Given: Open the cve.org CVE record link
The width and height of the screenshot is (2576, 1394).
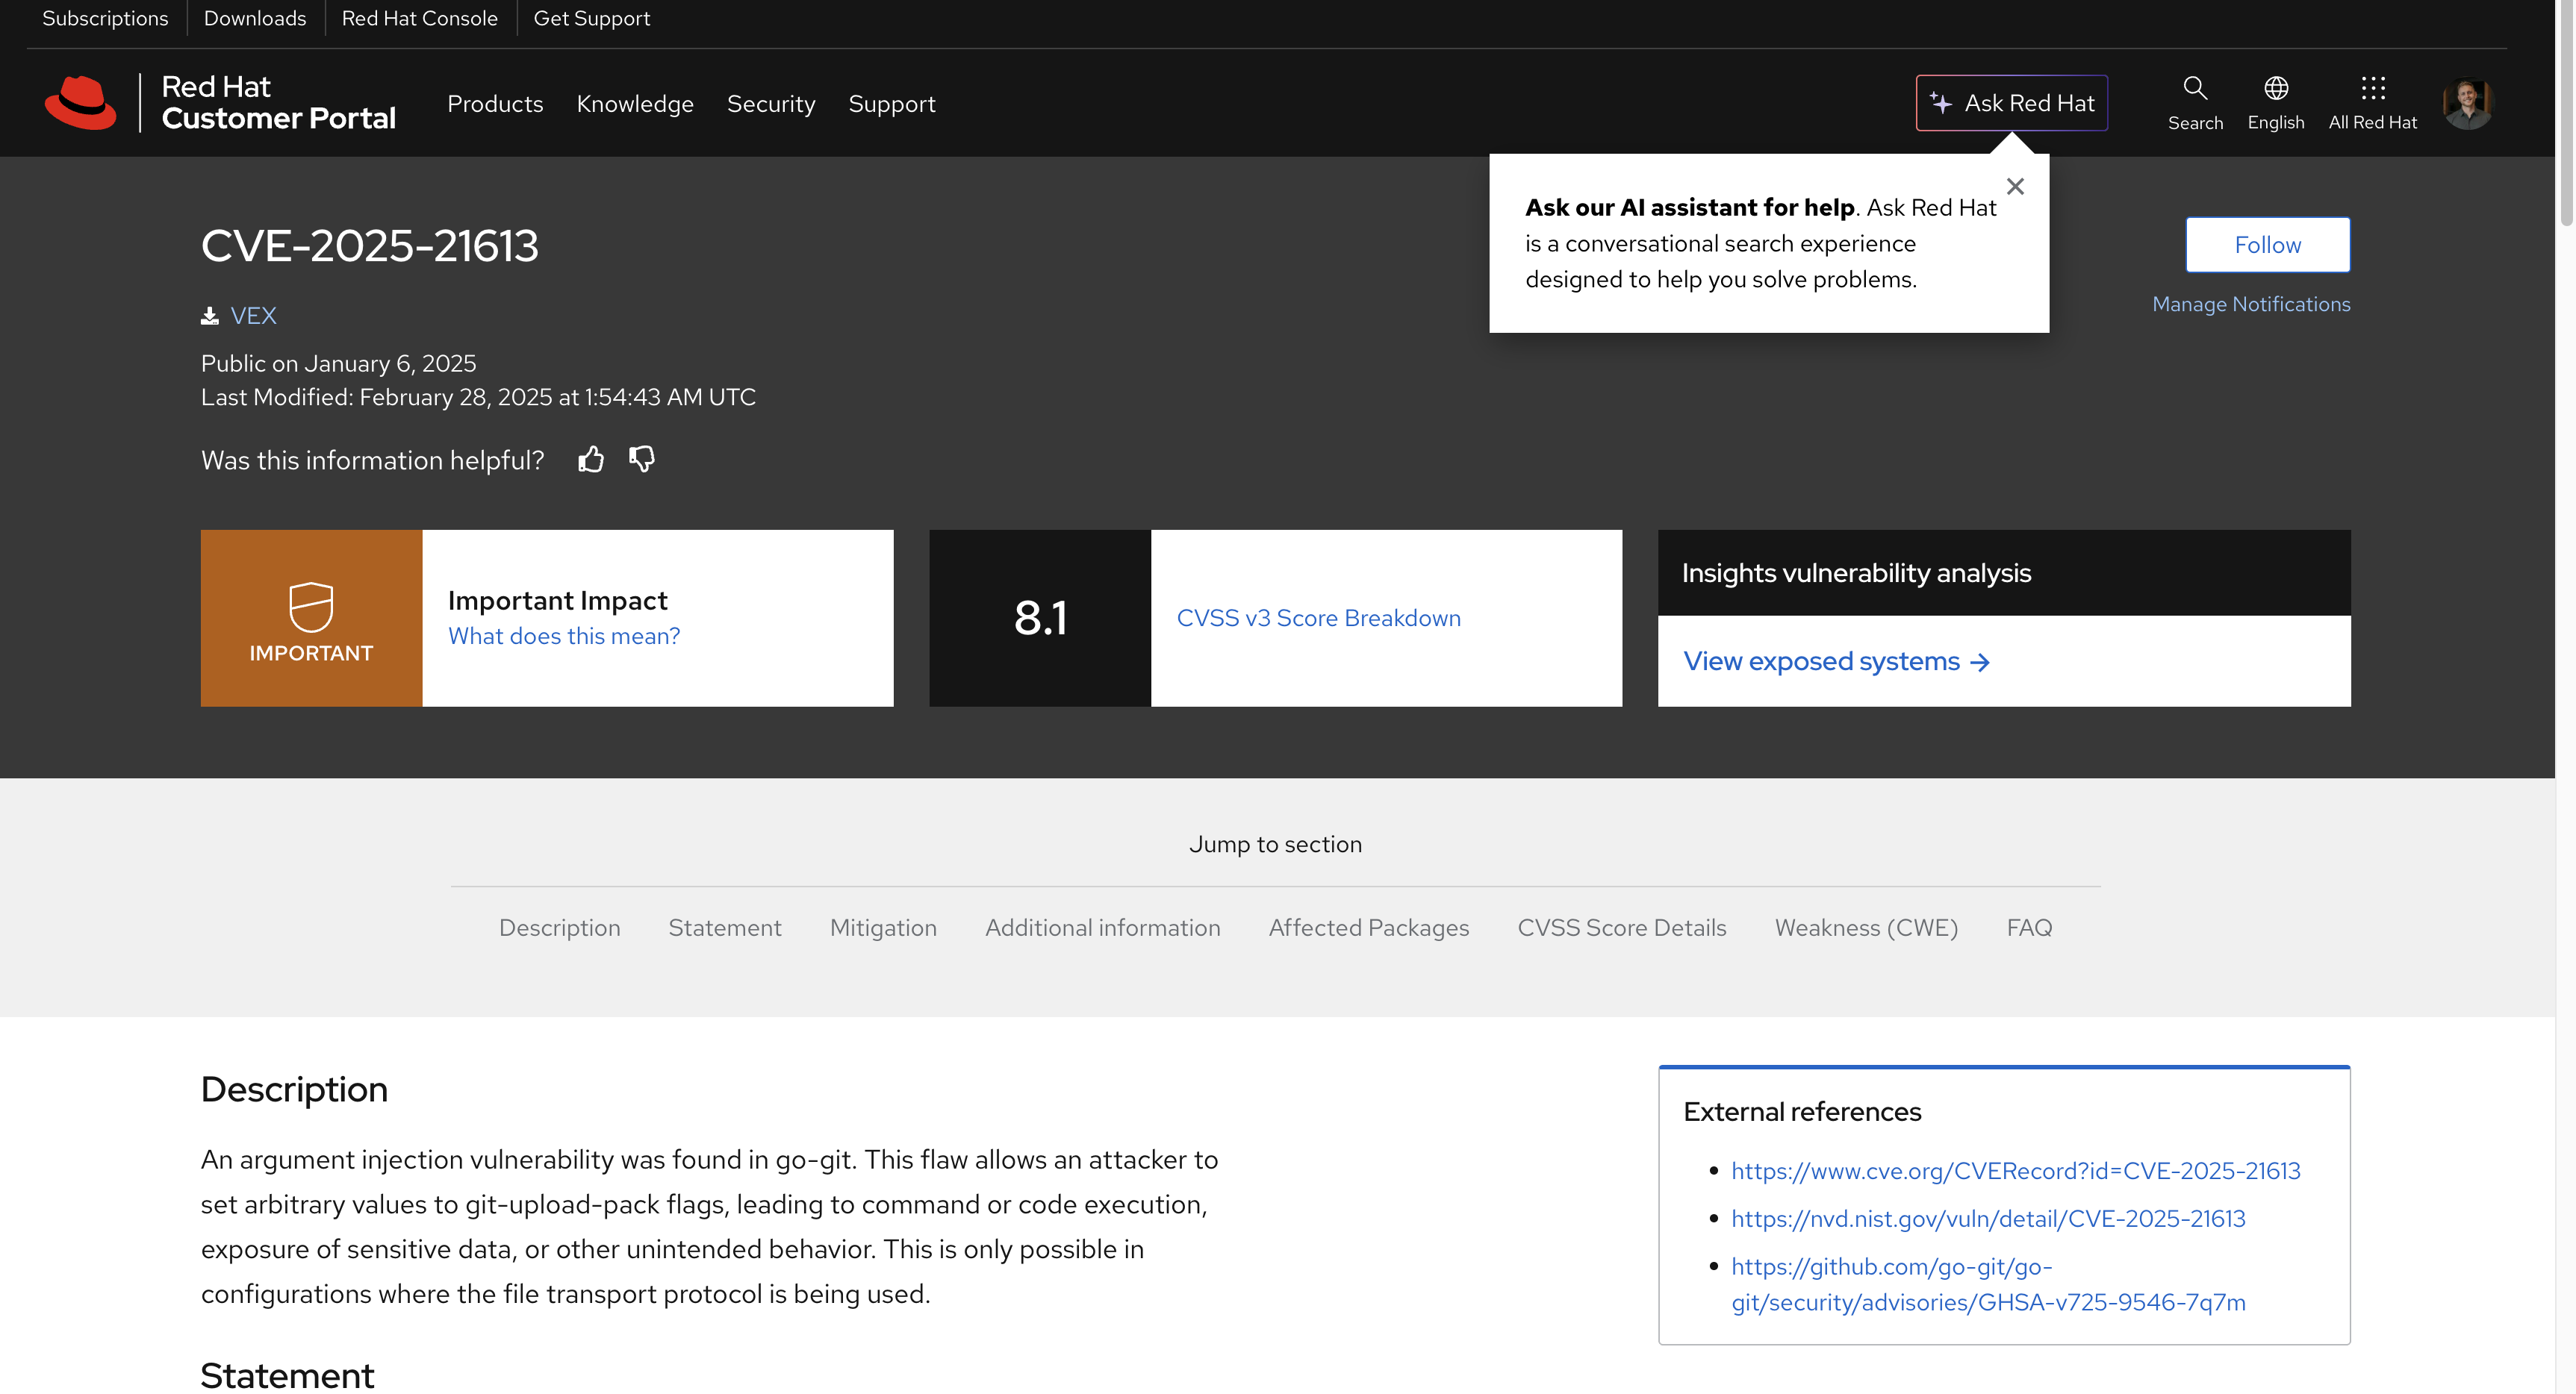Looking at the screenshot, I should pyautogui.click(x=2016, y=1171).
